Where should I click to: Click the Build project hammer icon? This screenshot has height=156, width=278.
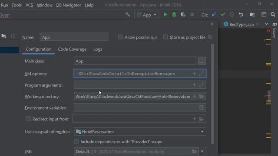pos(127,14)
